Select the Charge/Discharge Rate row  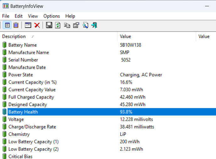(x=32, y=127)
